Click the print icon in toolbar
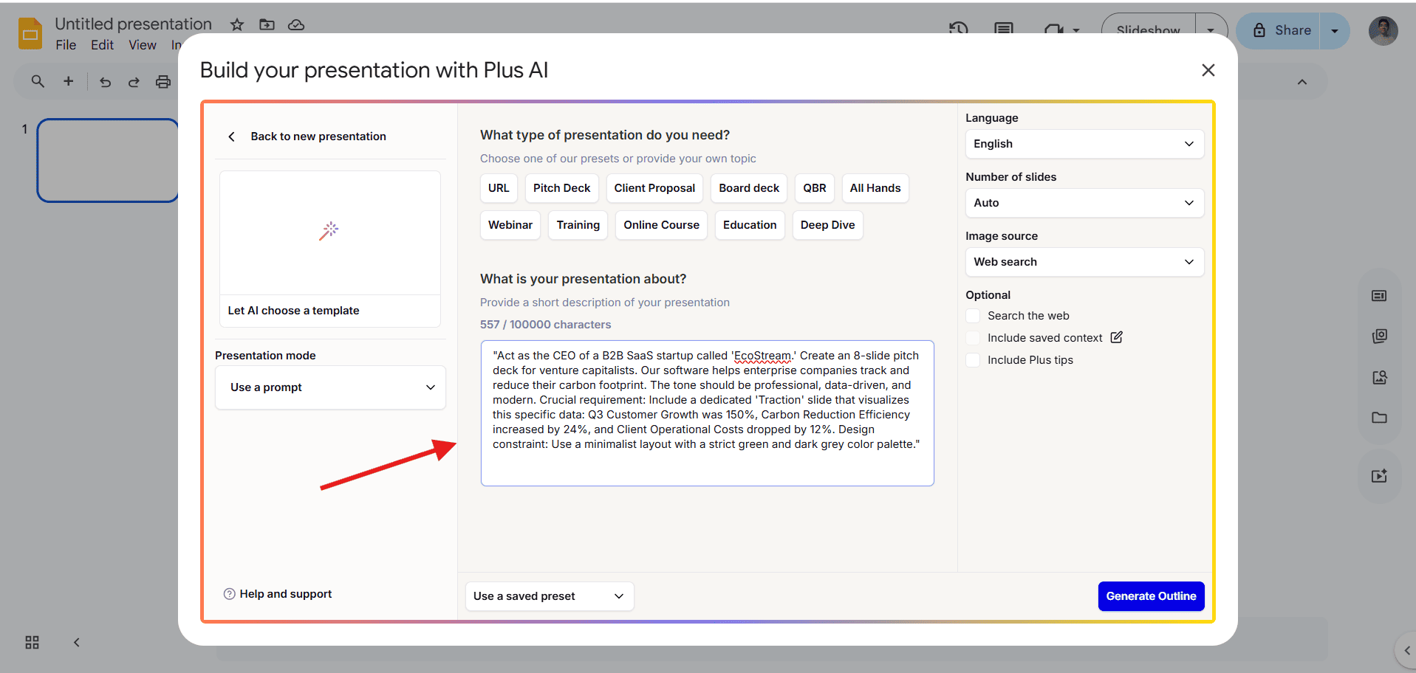 pos(163,82)
